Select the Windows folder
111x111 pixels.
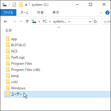(18, 88)
